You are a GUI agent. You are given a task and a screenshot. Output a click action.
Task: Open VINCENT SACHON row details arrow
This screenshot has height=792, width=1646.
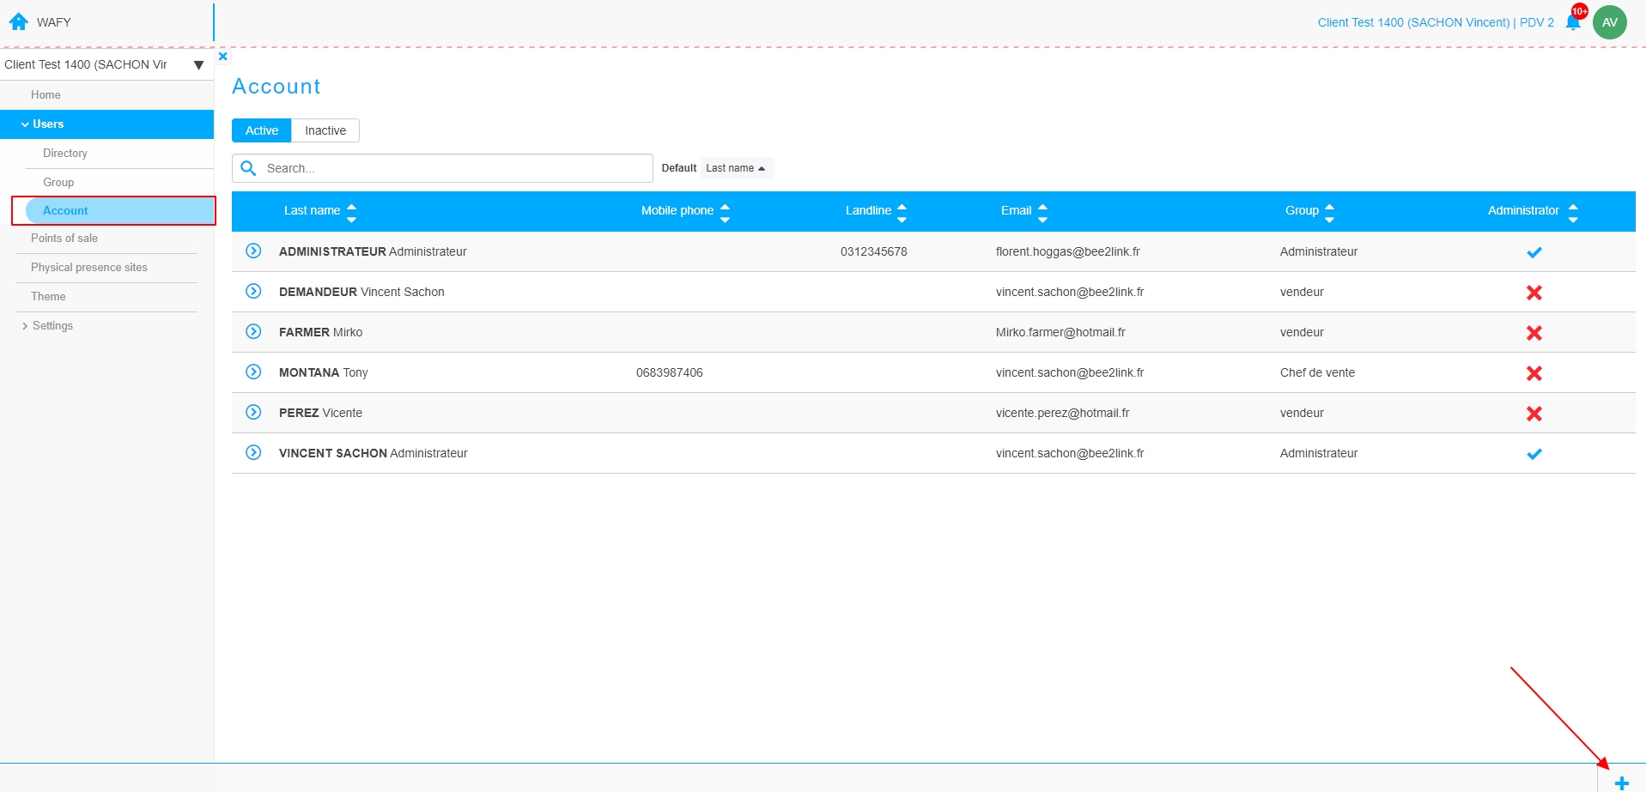point(253,452)
